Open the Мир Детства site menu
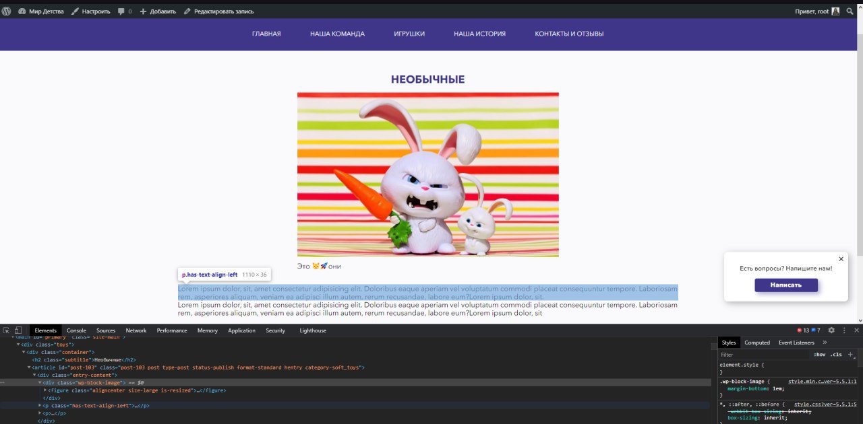The height and width of the screenshot is (424, 863). point(40,11)
